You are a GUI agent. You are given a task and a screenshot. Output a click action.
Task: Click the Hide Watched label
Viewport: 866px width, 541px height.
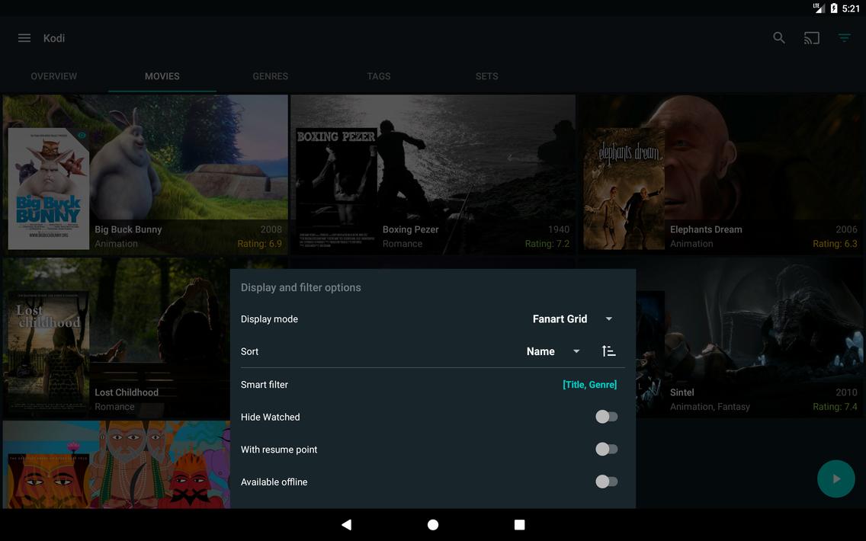point(270,417)
